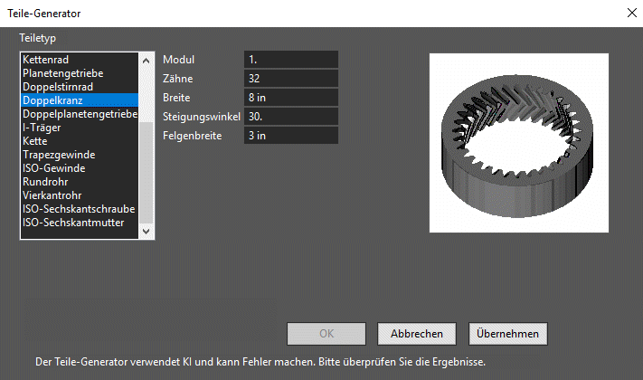Click the list scrollbar down arrow
Viewport: 643px width, 380px height.
pos(146,231)
